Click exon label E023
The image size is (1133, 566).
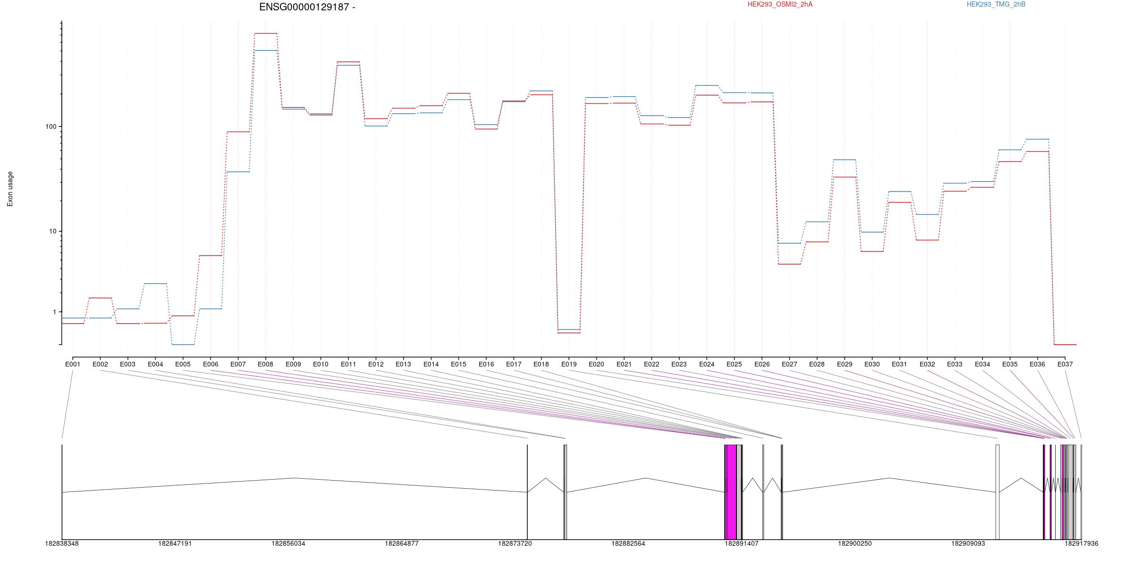pos(679,364)
